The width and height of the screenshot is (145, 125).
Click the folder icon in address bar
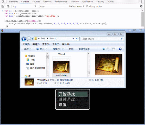36,39
